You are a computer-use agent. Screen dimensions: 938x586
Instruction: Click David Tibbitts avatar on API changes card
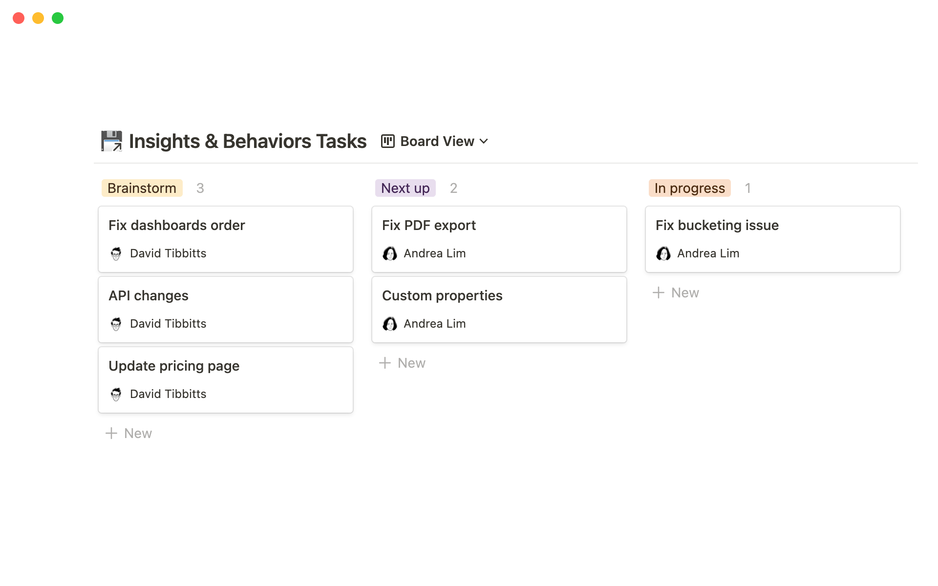point(116,324)
